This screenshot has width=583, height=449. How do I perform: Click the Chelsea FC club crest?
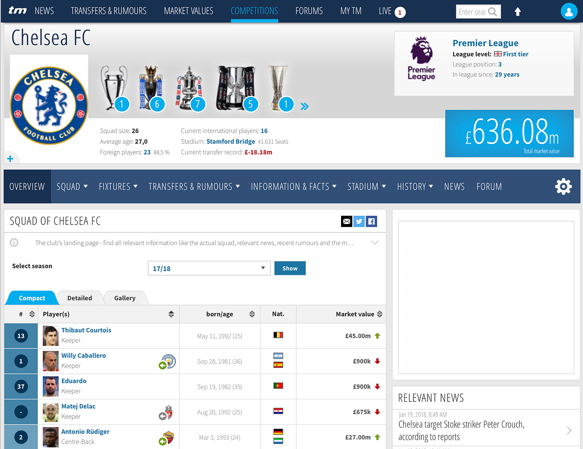pos(49,105)
